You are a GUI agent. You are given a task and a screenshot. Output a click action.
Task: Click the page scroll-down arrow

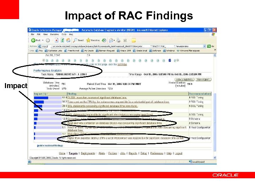coord(215,157)
